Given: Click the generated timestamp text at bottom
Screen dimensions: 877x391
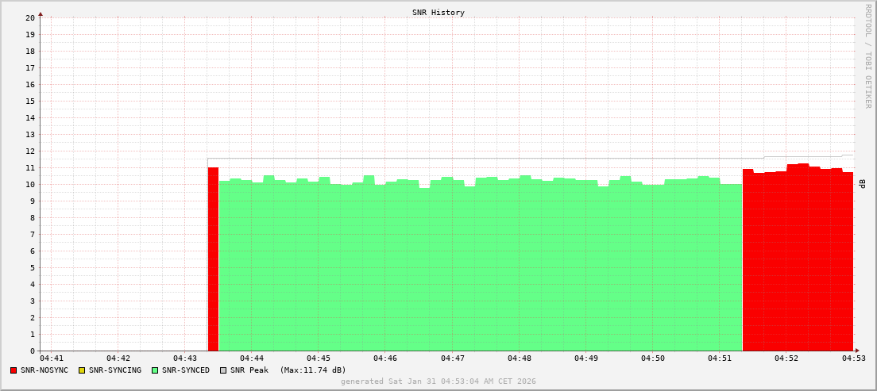Looking at the screenshot, I should click(438, 381).
